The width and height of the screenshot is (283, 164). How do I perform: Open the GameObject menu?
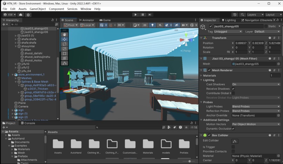[38, 9]
